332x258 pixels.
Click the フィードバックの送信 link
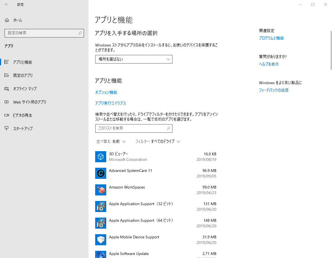click(273, 90)
